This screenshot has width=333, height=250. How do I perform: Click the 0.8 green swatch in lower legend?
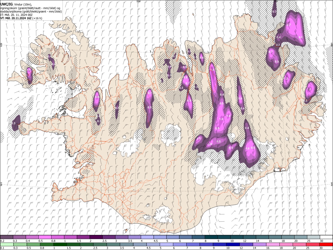click(47, 244)
